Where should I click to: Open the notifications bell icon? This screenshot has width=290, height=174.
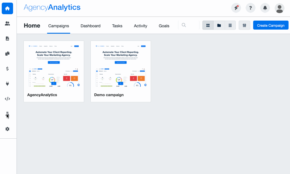[x=265, y=8]
